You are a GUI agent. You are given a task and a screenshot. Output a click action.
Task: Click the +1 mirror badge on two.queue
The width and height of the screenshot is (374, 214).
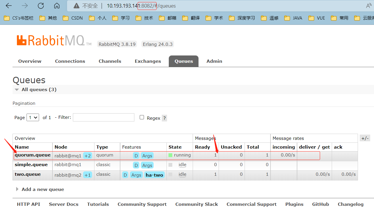coord(87,175)
